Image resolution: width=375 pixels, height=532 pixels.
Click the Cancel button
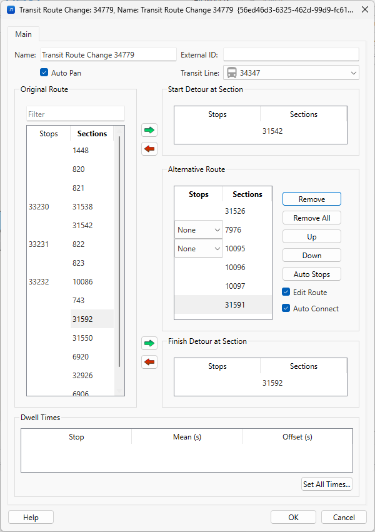(344, 518)
